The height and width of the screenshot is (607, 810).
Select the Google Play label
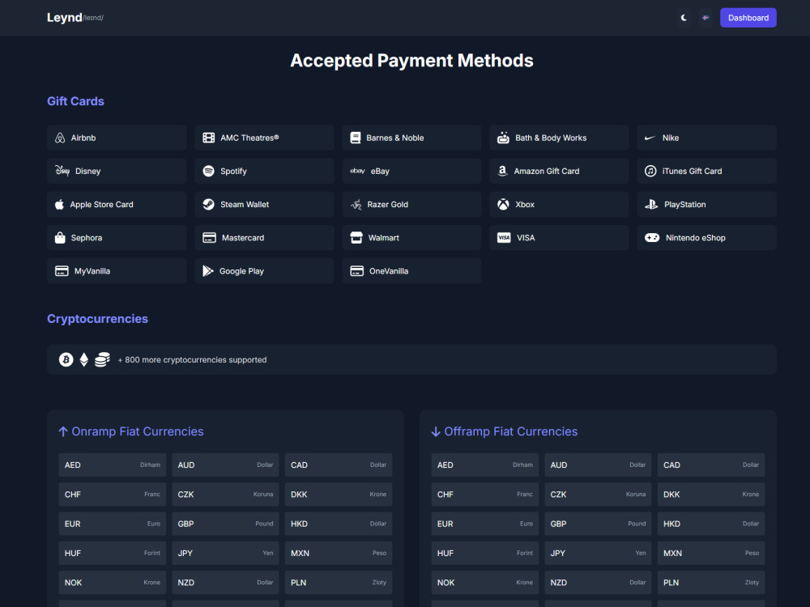[241, 271]
